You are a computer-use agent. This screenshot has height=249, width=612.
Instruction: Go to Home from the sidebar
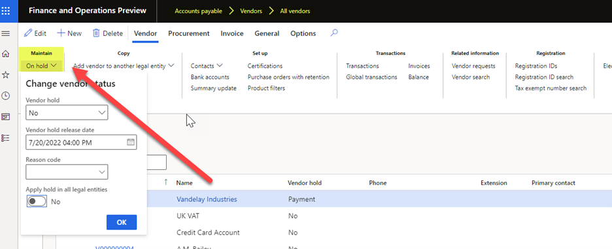(x=6, y=54)
